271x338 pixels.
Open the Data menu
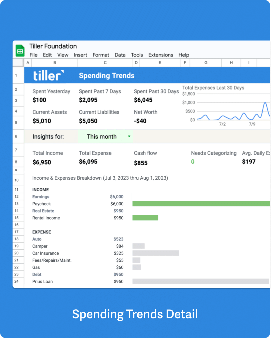tap(120, 55)
